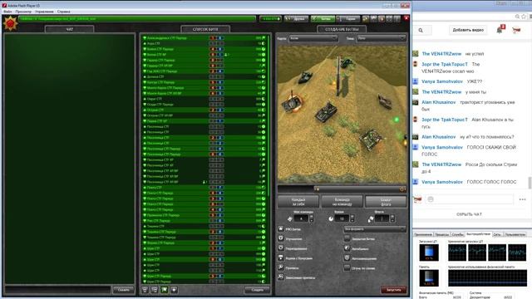Decrease the battle time stepper
Viewport: 532px width, 299px height.
point(352,221)
